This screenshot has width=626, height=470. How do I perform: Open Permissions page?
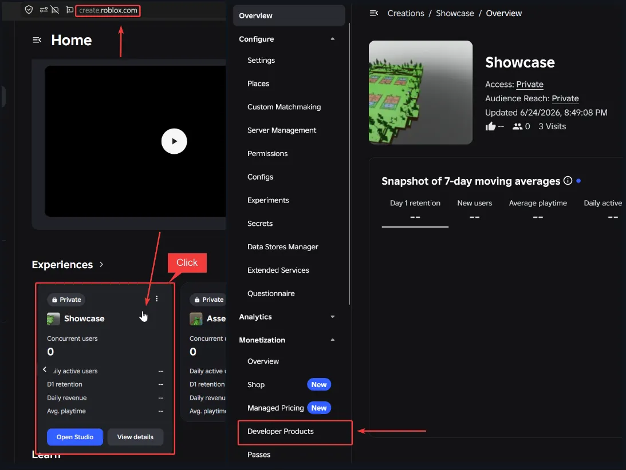pos(267,153)
